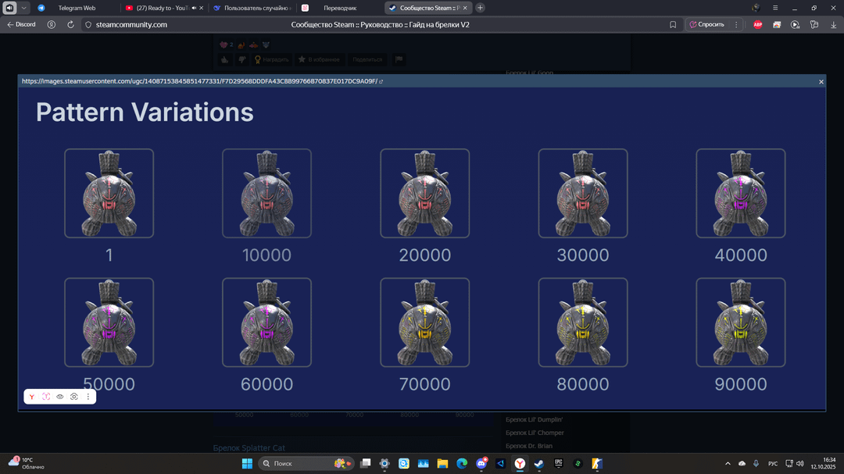
Task: Click the eye icon on floating toolbar
Action: pos(59,397)
